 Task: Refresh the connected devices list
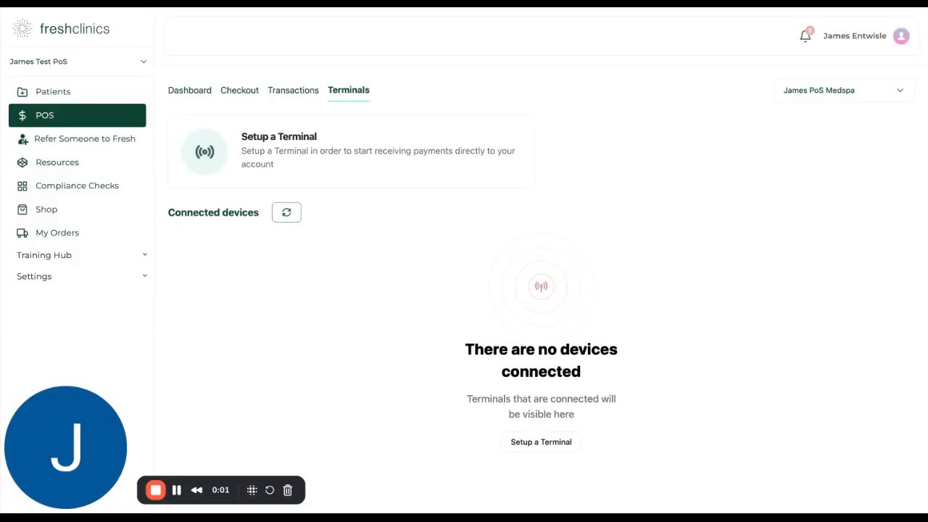coord(286,212)
